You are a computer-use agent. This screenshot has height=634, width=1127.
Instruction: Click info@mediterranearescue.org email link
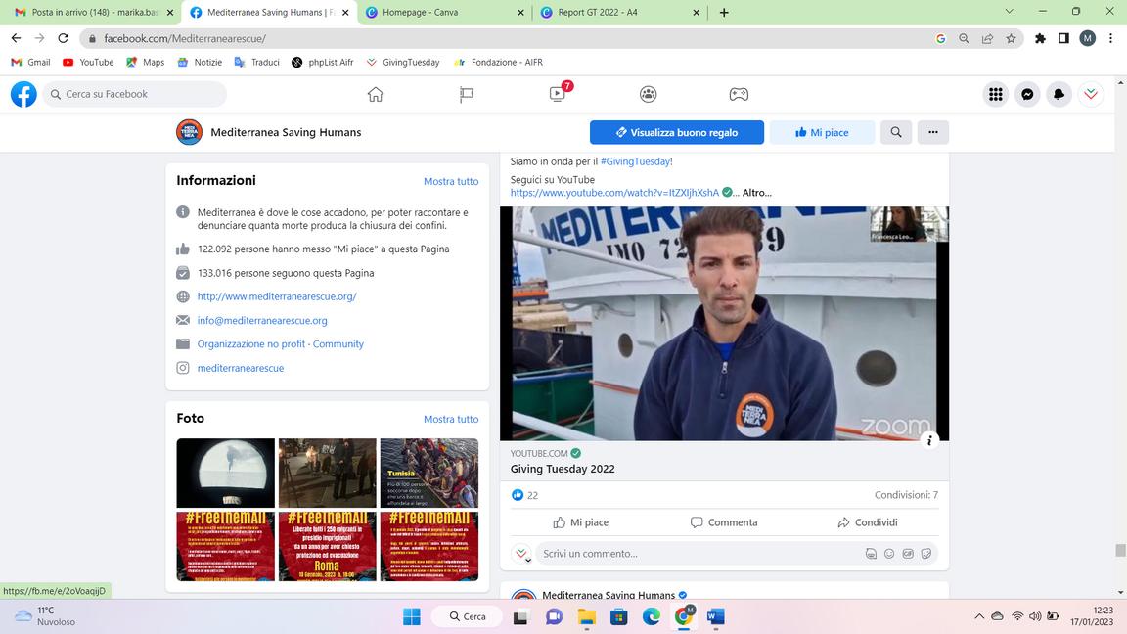coord(262,321)
